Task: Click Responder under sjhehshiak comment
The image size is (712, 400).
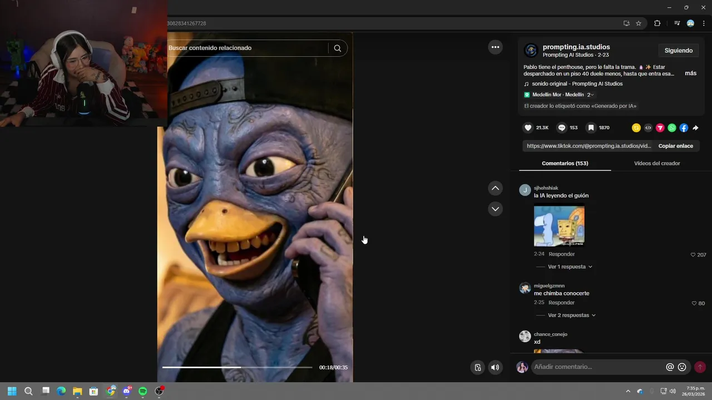Action: click(x=561, y=254)
